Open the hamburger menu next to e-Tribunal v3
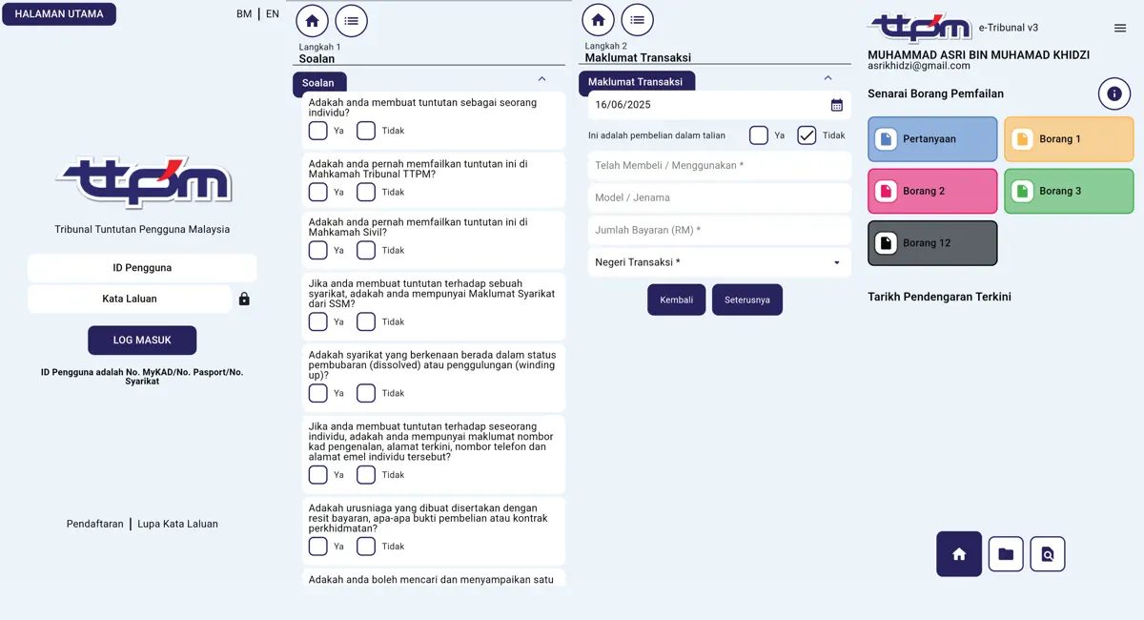 [x=1120, y=29]
